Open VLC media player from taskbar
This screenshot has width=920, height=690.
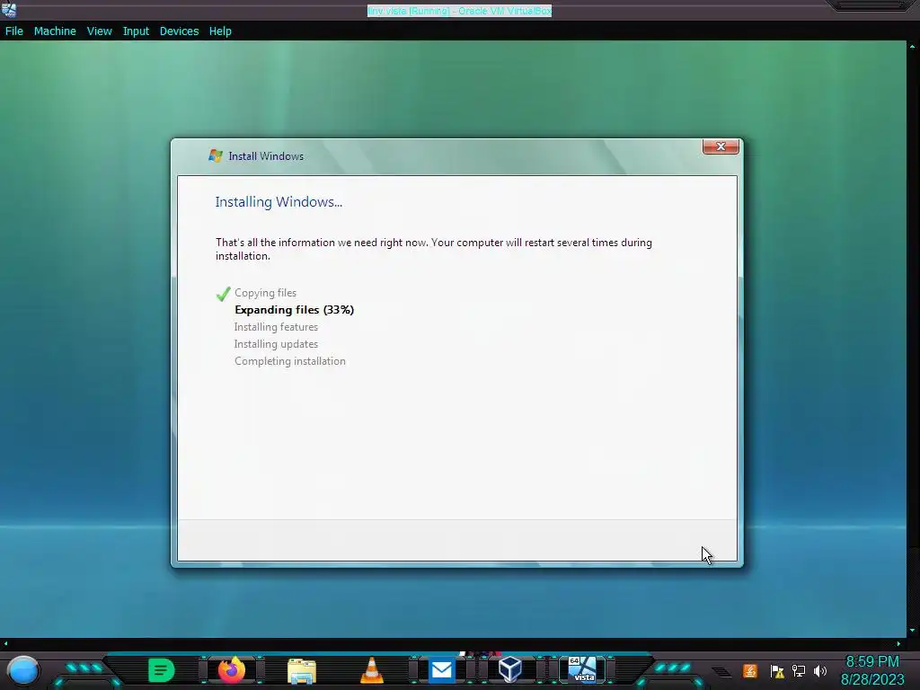[371, 670]
